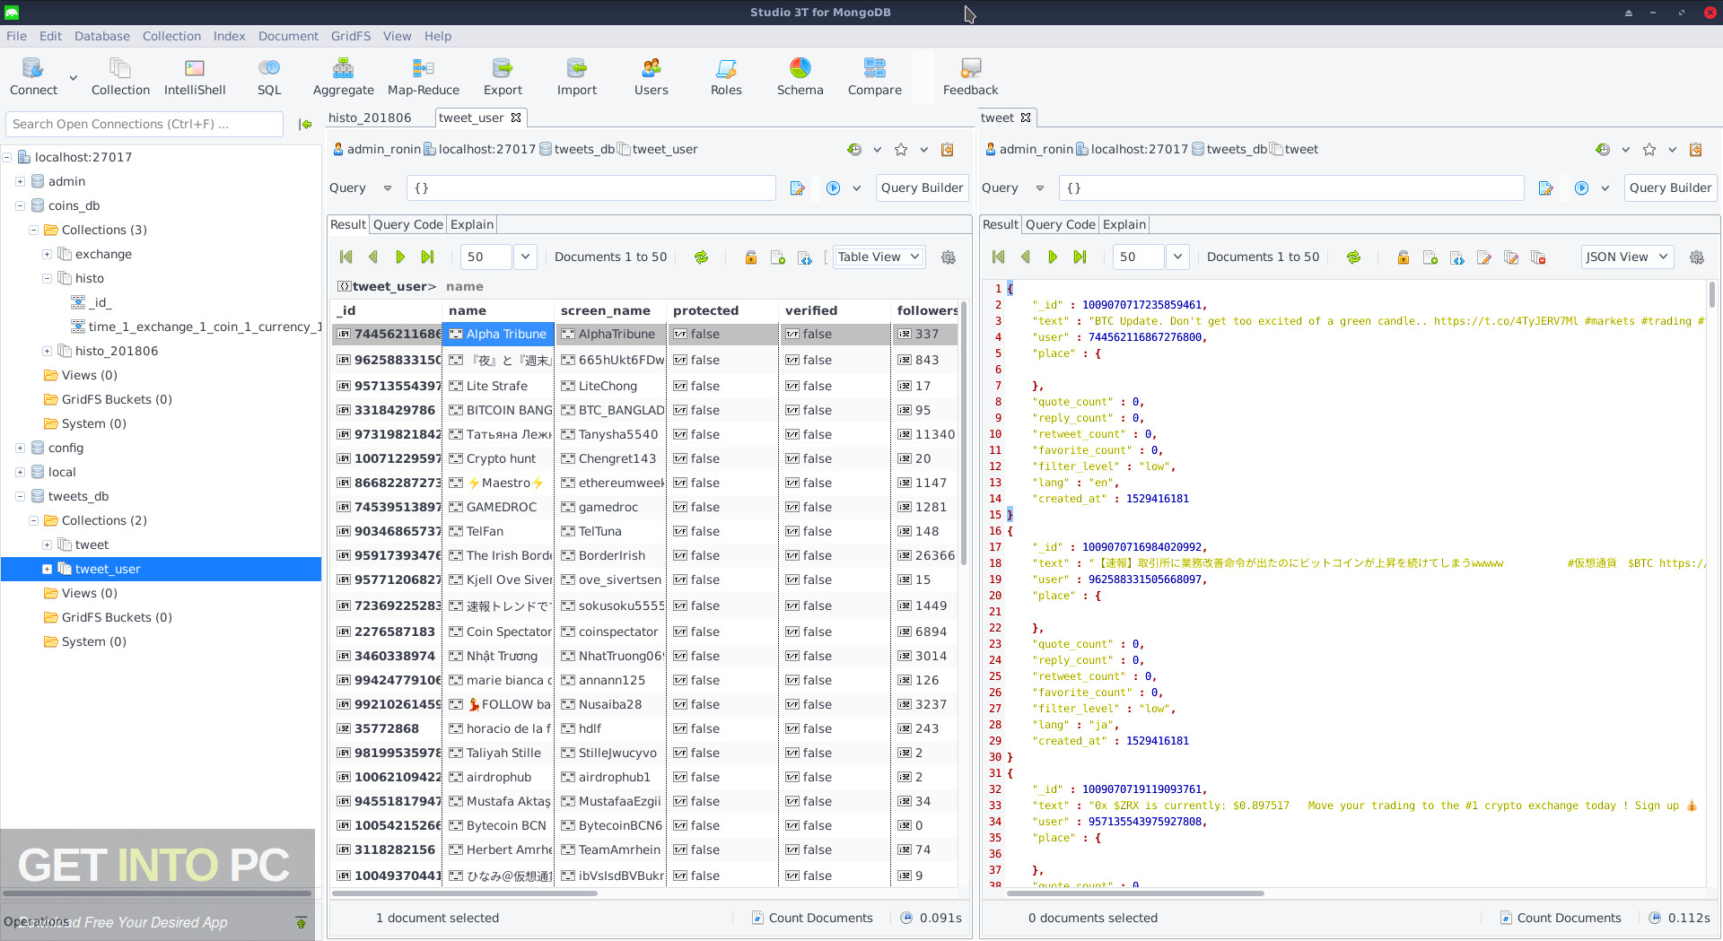Start the Import wizard
The image size is (1723, 941).
pyautogui.click(x=576, y=76)
